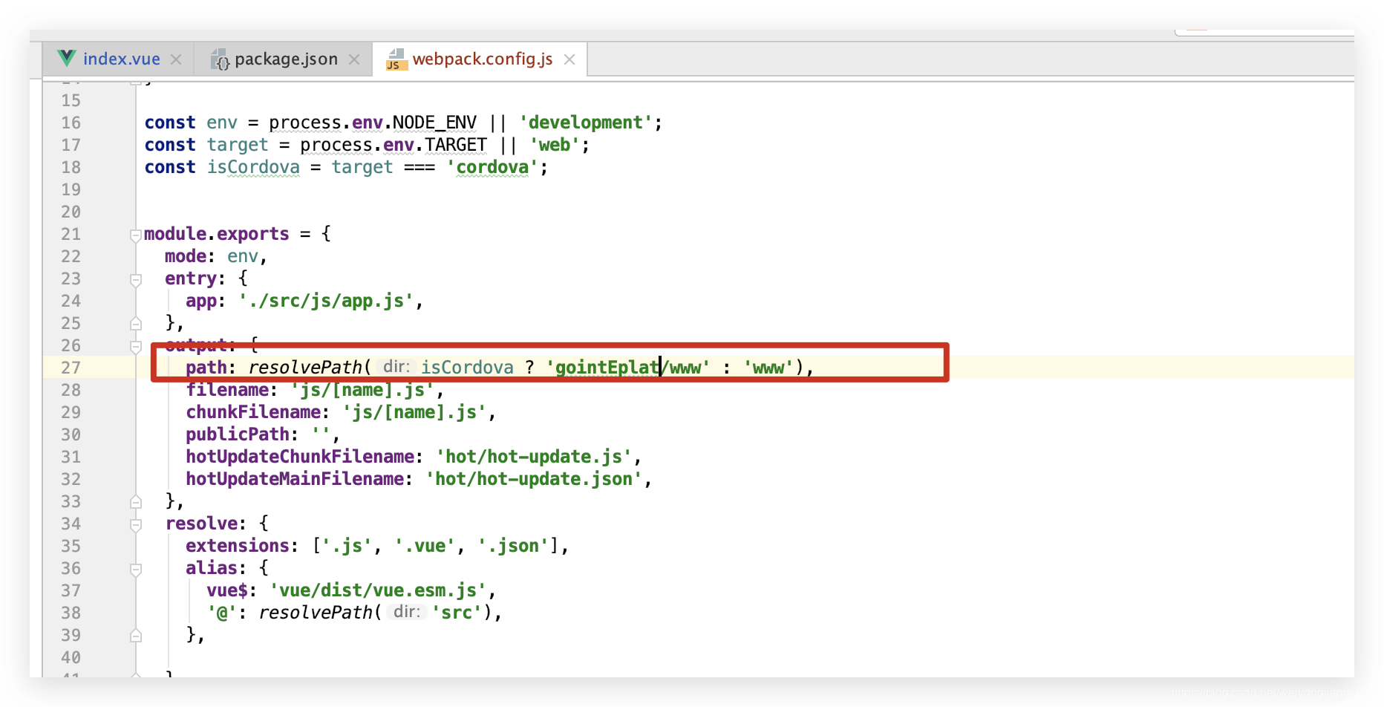
Task: Click the filename property on line 28
Action: pyautogui.click(x=226, y=390)
